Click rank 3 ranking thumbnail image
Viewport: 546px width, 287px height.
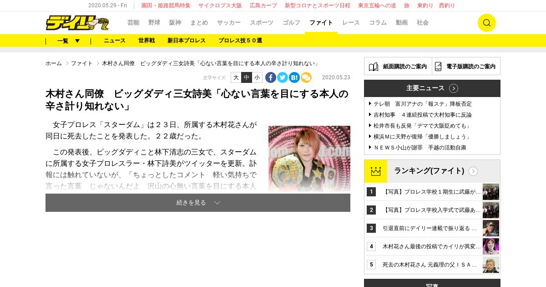tap(491, 228)
